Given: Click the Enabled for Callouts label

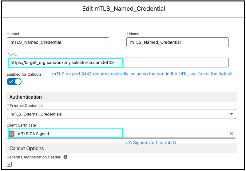Looking at the screenshot, I should 24,74.
